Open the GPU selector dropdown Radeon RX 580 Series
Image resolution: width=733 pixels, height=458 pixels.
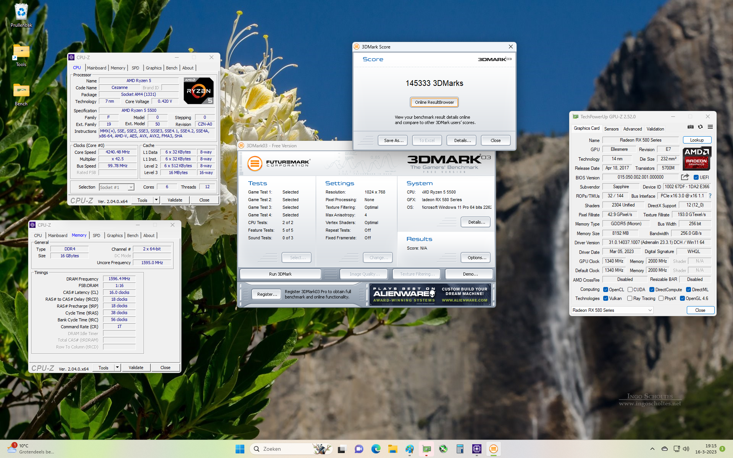pyautogui.click(x=612, y=310)
